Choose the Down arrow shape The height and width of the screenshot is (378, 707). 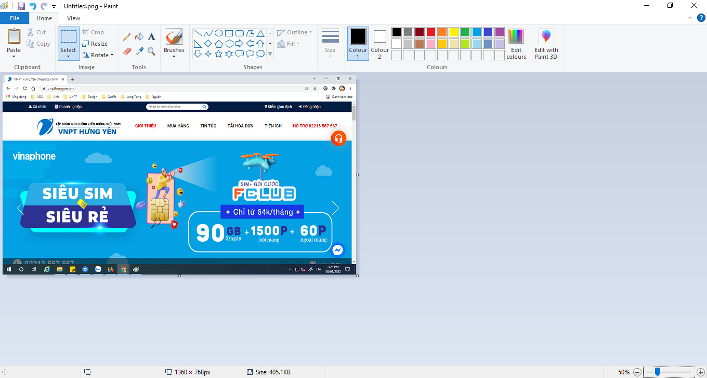coord(198,54)
